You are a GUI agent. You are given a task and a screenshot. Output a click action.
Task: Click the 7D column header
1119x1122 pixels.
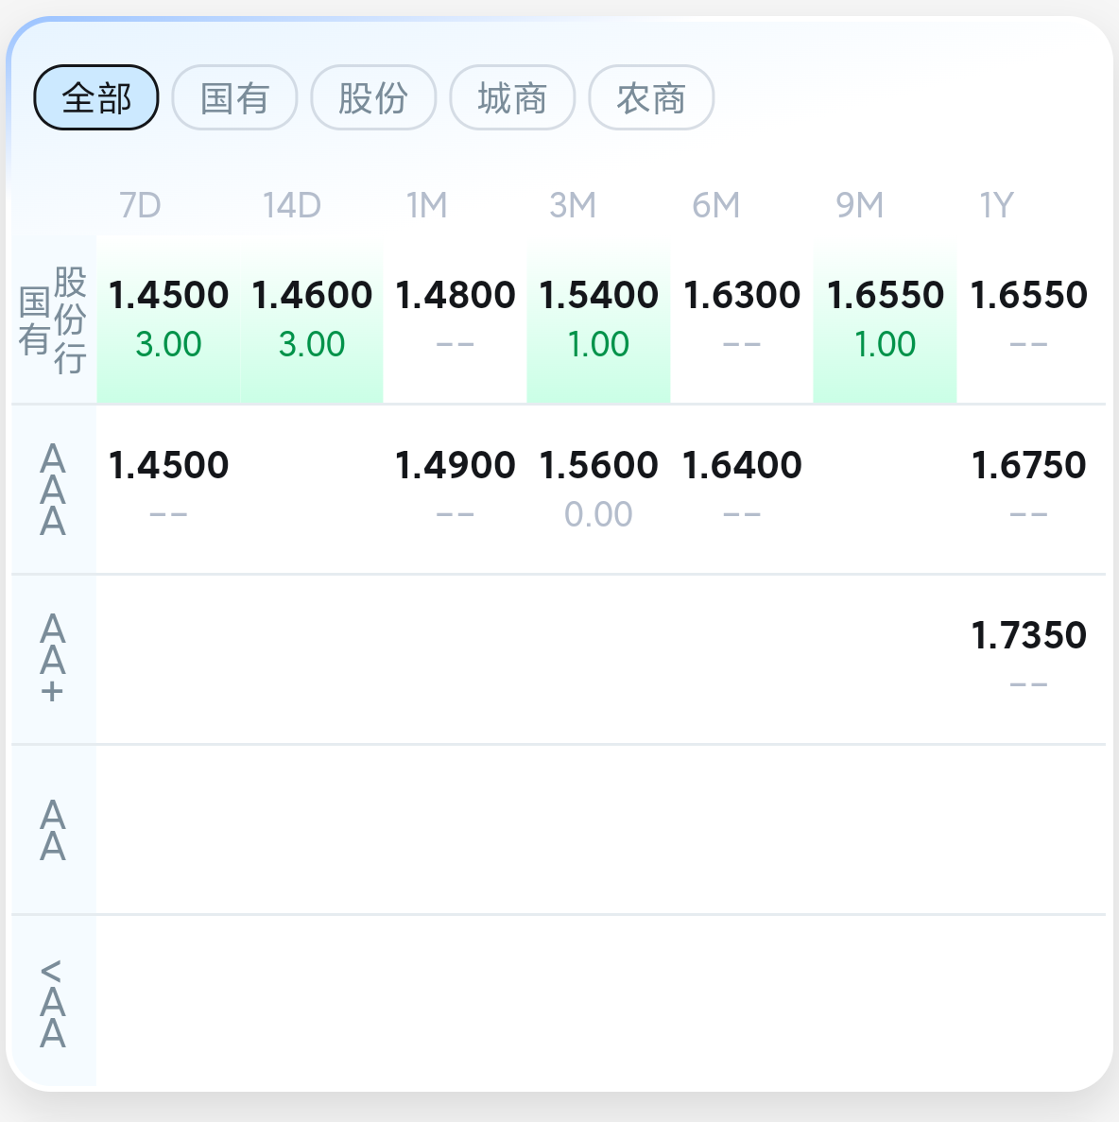(x=140, y=205)
